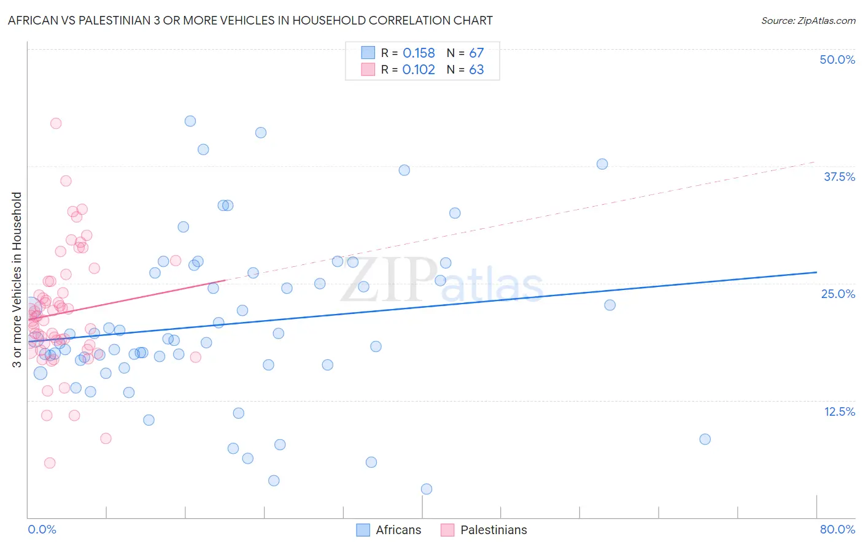This screenshot has height=547, width=863.
Task: Click the pink Palestinians legend swatch at bottom
Action: 447,530
